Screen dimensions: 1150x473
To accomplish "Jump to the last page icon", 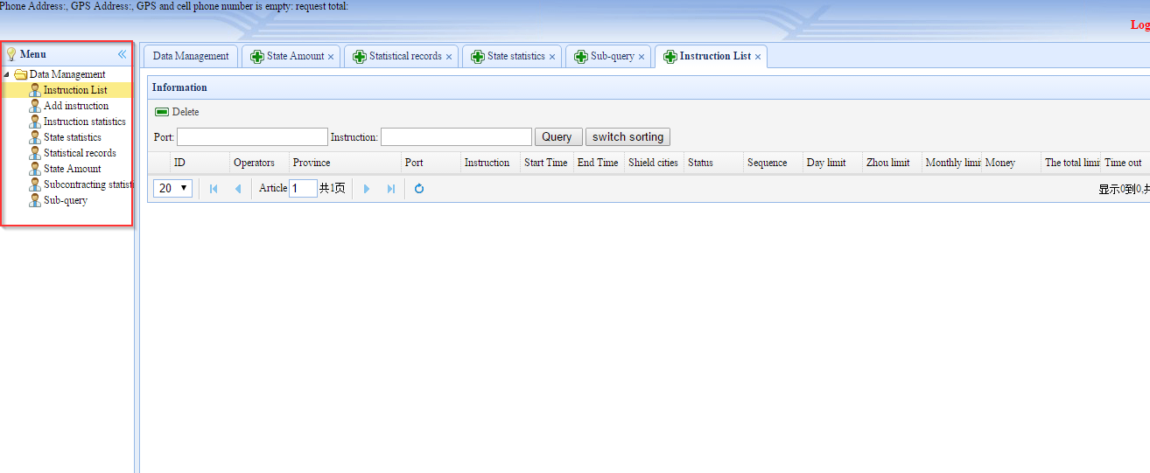I will coord(390,189).
